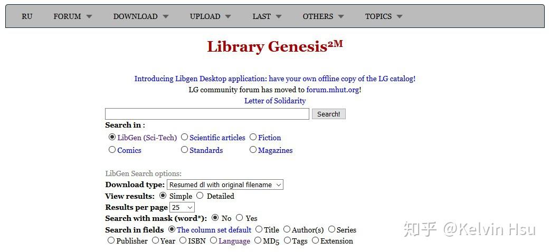Search in Language field only
This screenshot has width=550, height=252.
[213, 240]
